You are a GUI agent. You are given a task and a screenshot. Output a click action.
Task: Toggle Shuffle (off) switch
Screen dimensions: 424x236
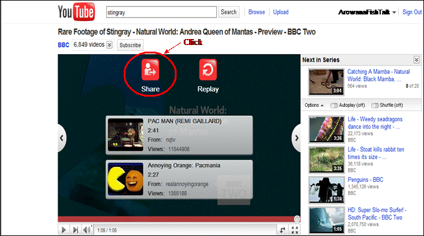[375, 106]
